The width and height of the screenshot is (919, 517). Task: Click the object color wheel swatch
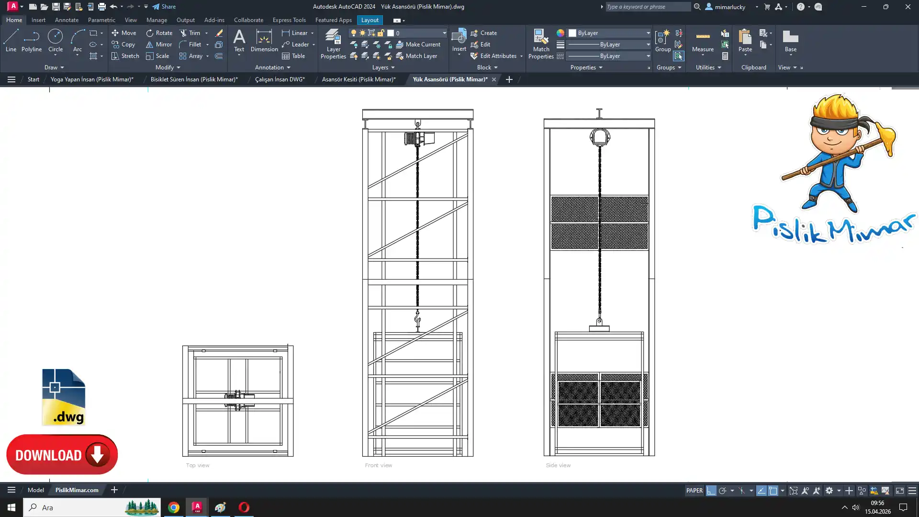(560, 33)
